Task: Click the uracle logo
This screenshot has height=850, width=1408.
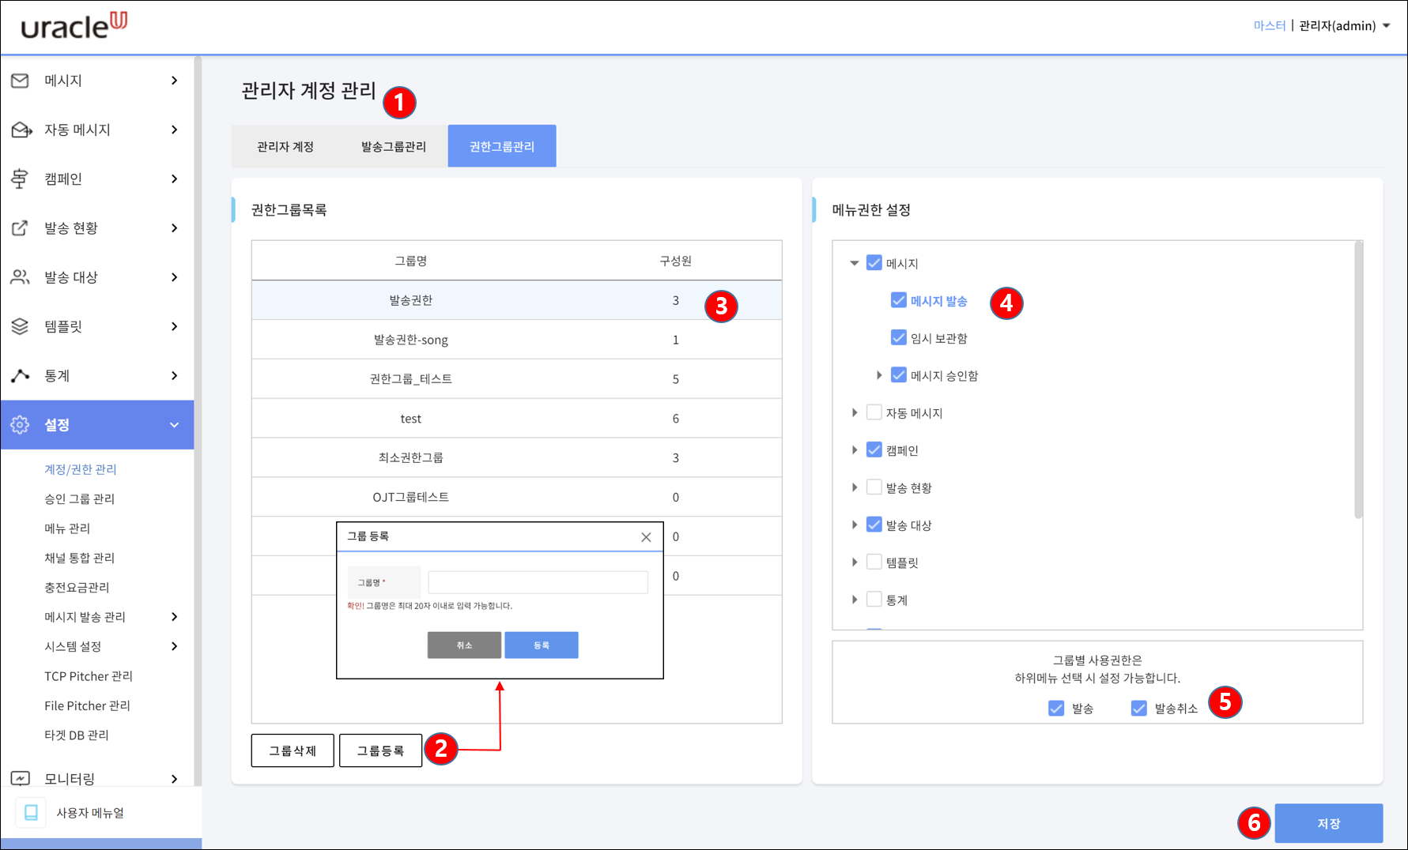Action: click(74, 26)
